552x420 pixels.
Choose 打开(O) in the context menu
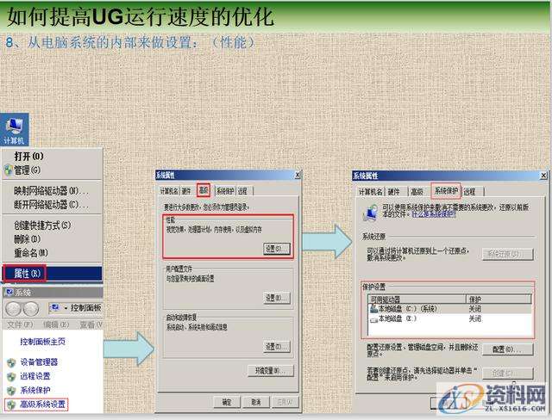(x=28, y=157)
